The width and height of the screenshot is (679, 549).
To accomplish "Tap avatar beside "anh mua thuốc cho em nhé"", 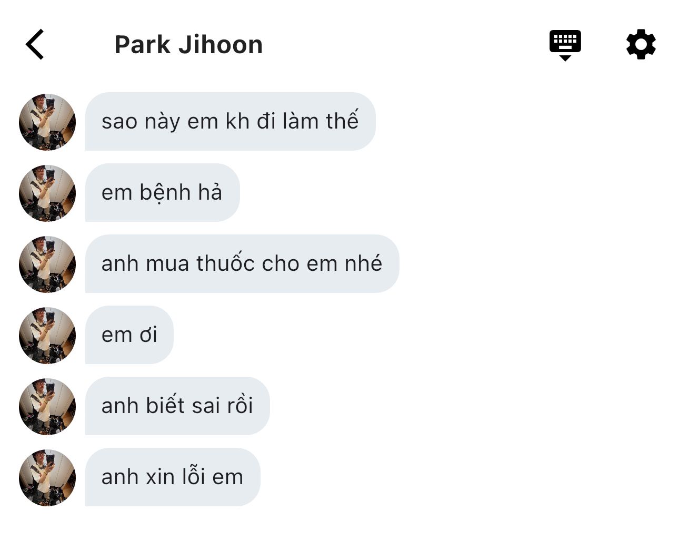I will click(47, 264).
